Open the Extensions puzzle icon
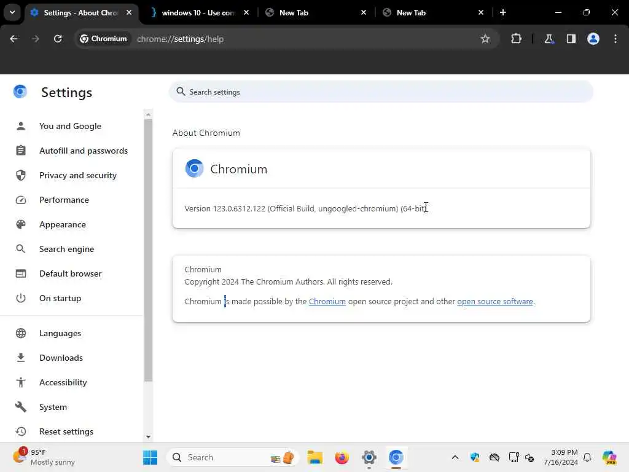 coord(516,39)
